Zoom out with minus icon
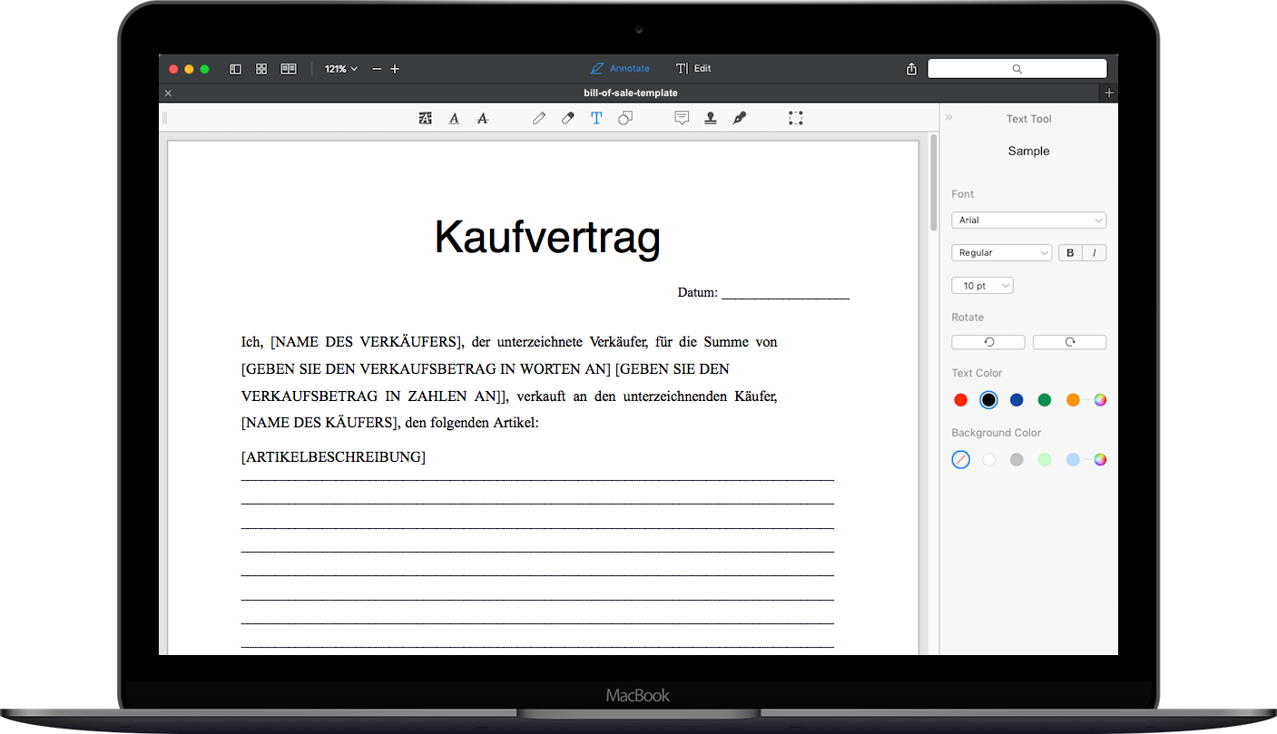This screenshot has height=734, width=1277. tap(378, 69)
